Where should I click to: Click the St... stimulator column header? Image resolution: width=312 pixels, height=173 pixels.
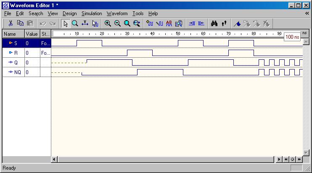[45, 34]
